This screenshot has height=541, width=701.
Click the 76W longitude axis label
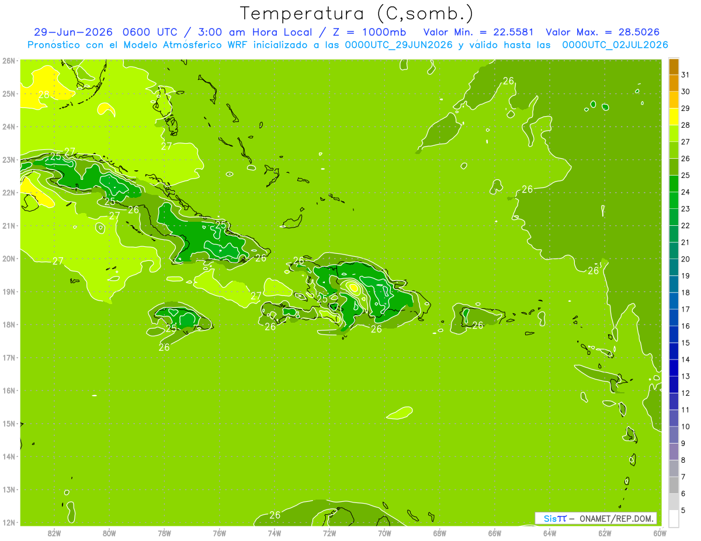point(220,533)
